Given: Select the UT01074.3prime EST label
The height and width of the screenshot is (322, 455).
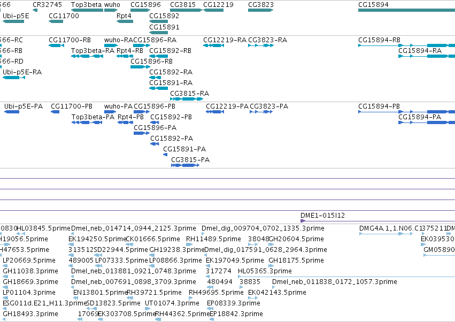Looking at the screenshot, I should click(x=172, y=303).
